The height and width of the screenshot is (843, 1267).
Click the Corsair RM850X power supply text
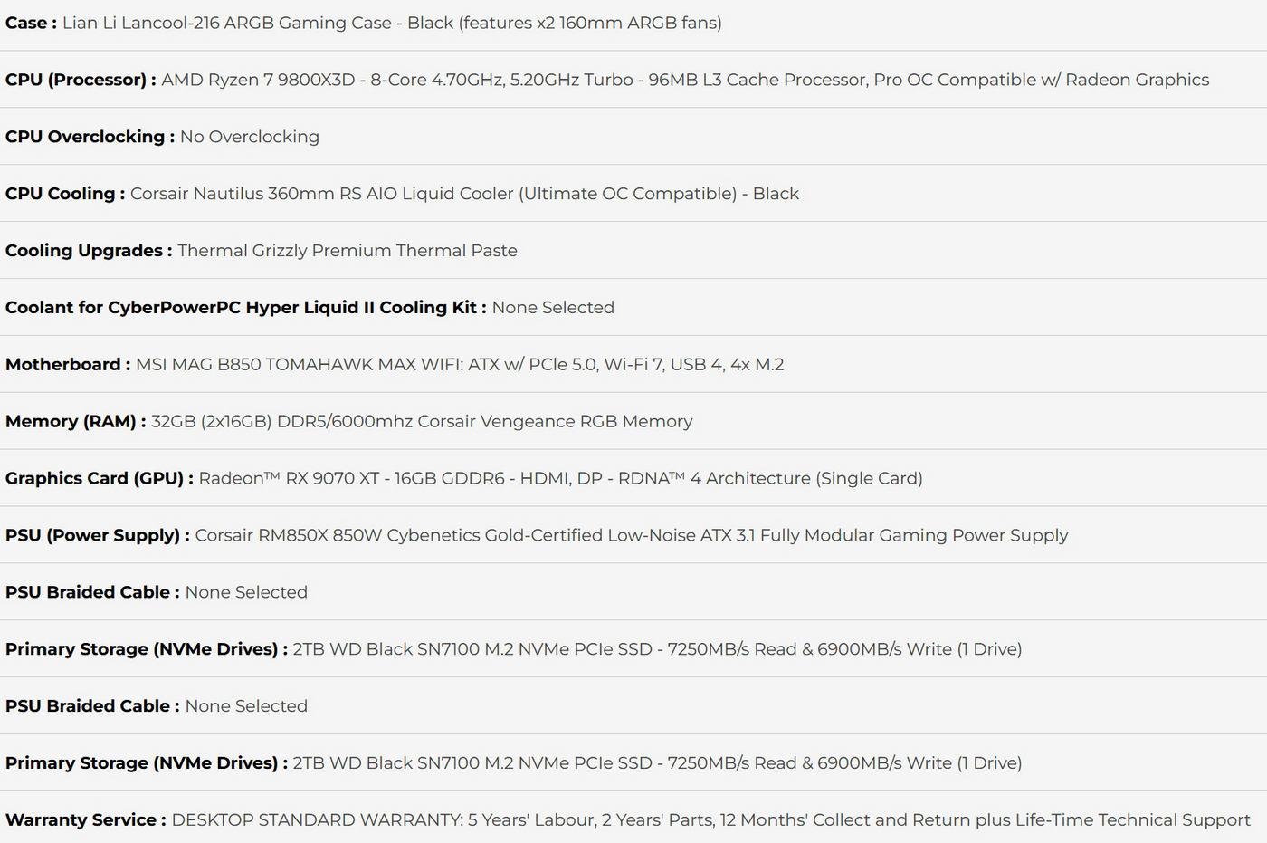pos(632,535)
